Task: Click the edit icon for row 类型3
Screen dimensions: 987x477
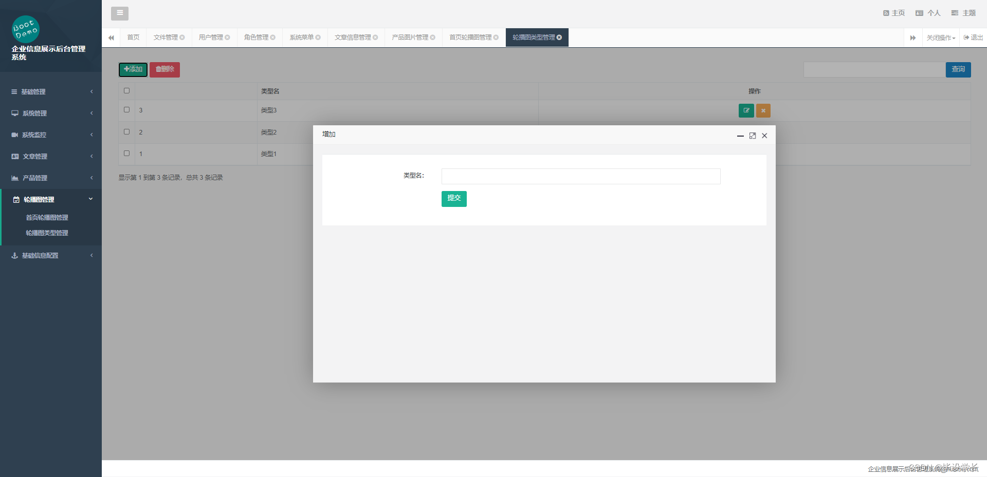Action: (746, 110)
